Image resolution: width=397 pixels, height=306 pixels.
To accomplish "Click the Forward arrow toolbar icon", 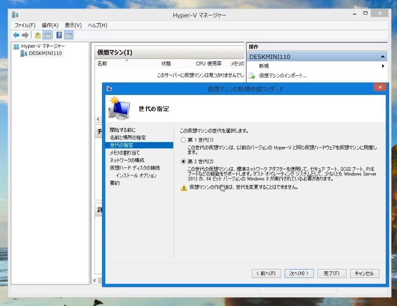I will (x=25, y=35).
